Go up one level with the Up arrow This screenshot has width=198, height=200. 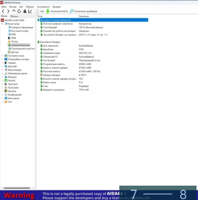[14, 11]
